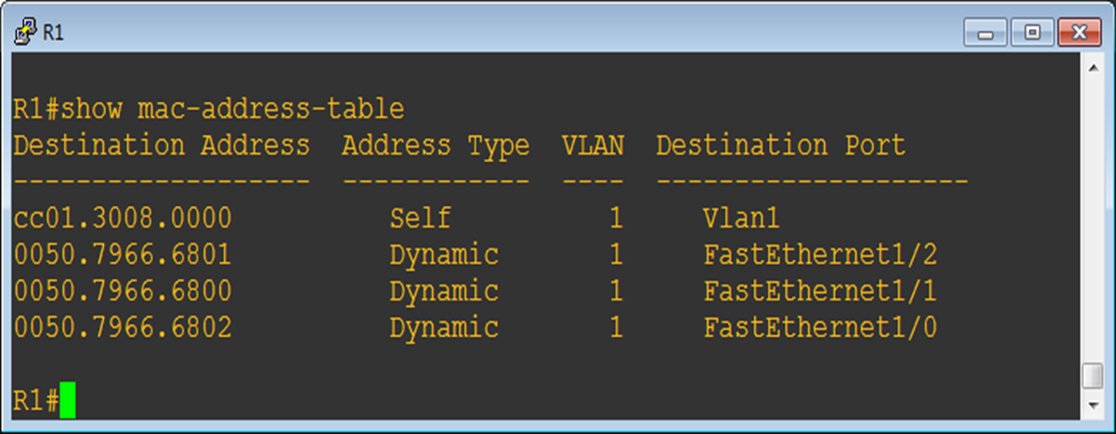The image size is (1116, 434).
Task: Close the R1 terminal window
Action: 1079,32
